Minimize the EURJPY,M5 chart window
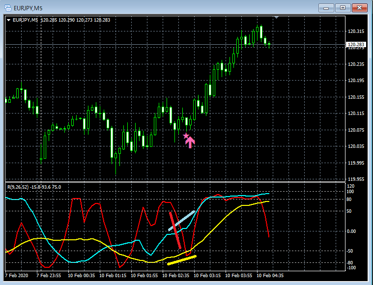The image size is (373, 285). coord(326,8)
